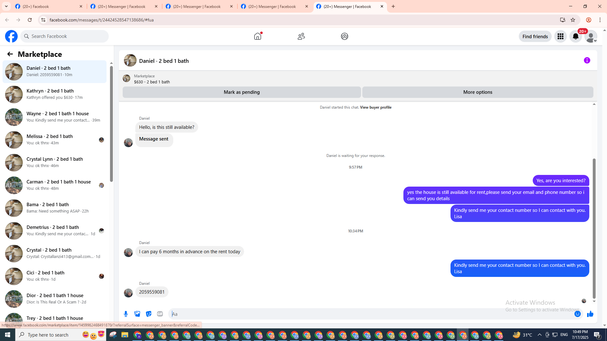This screenshot has width=607, height=341.
Task: Open View buyer profile link
Action: (x=376, y=107)
